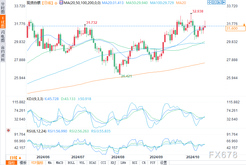Click the KDJ(9,3,3) indicator title
The width and height of the screenshot is (246, 165).
35,99
